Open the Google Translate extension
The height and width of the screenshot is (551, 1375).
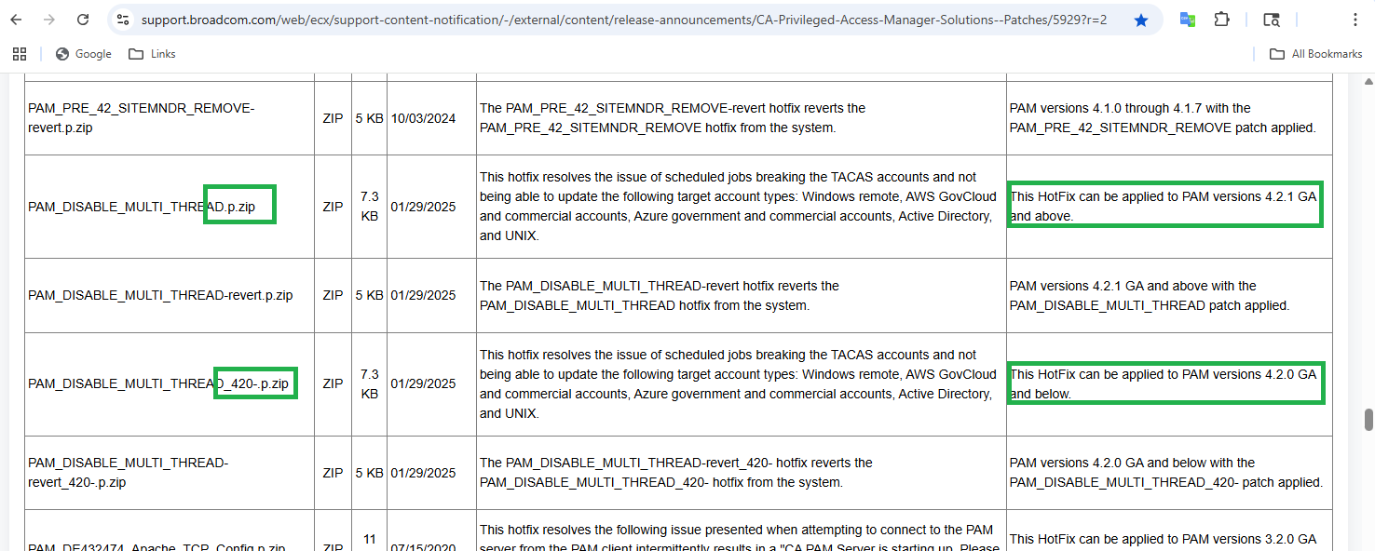click(1188, 20)
